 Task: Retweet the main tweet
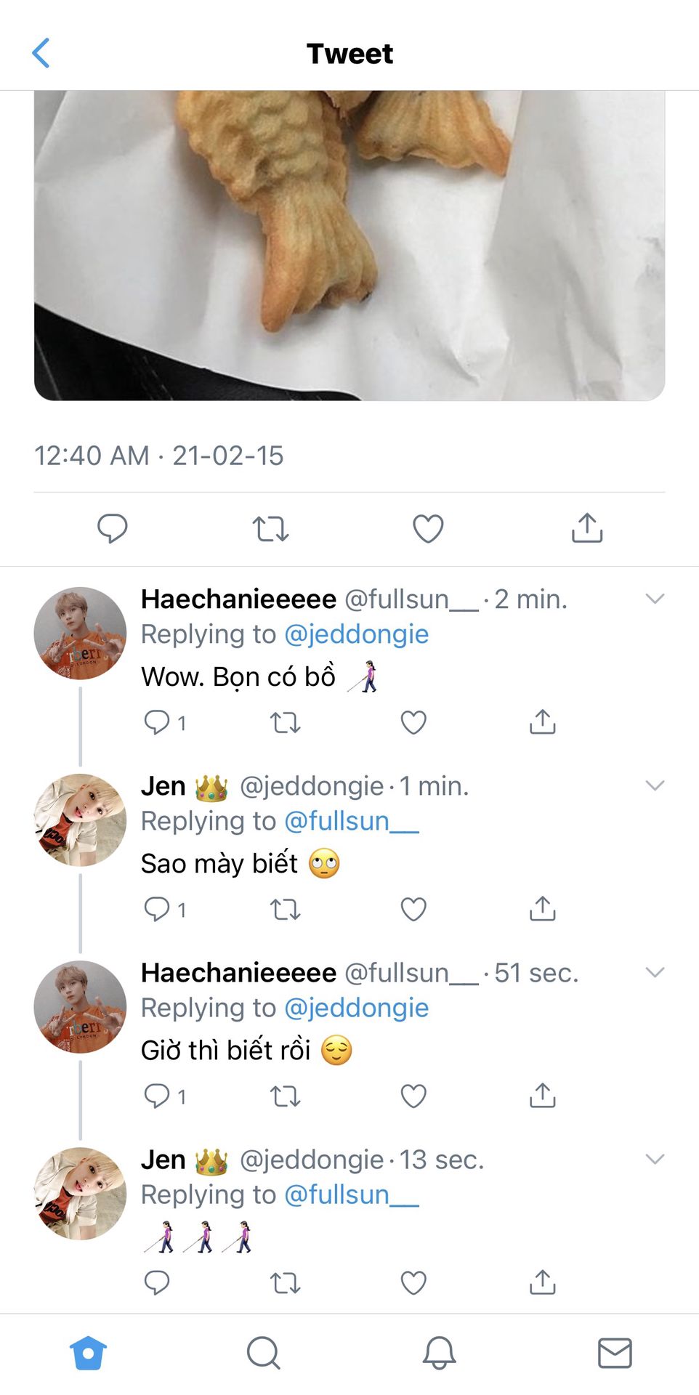point(270,528)
